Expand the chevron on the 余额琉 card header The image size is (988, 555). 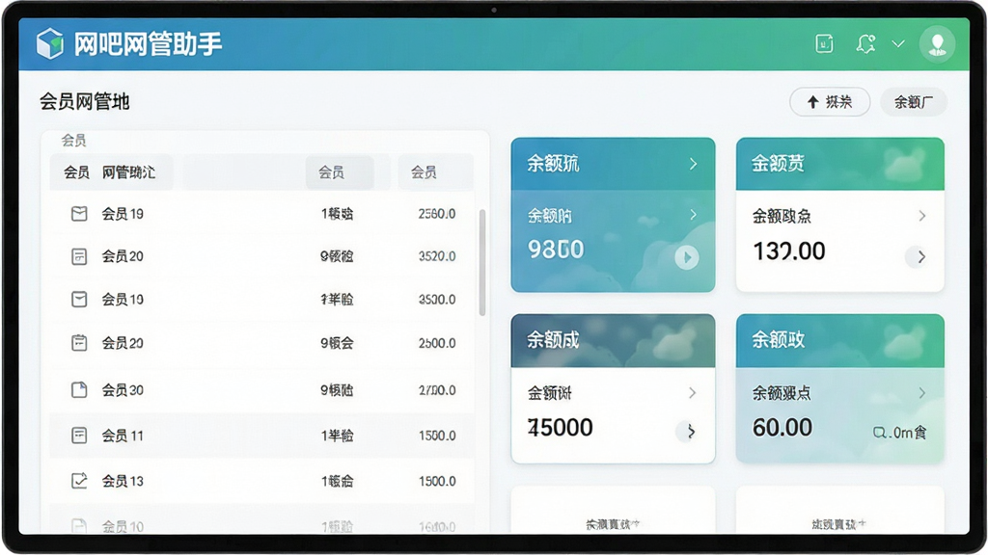(693, 164)
